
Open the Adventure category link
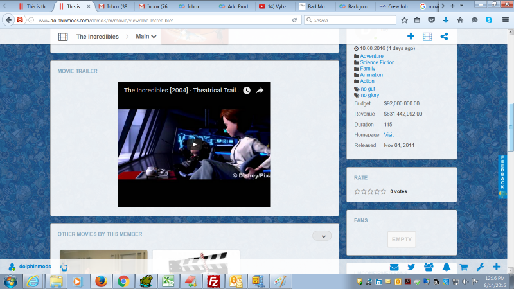[x=371, y=56]
